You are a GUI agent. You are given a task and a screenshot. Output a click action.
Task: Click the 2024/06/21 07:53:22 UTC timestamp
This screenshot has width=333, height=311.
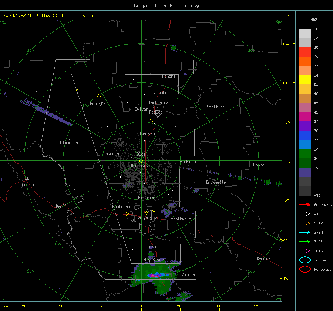(51, 15)
